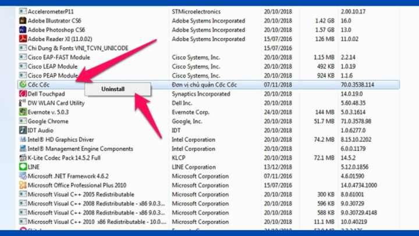Viewport: 419px width, 236px height.
Task: Select the Dell Touchpad program name
Action: point(46,94)
